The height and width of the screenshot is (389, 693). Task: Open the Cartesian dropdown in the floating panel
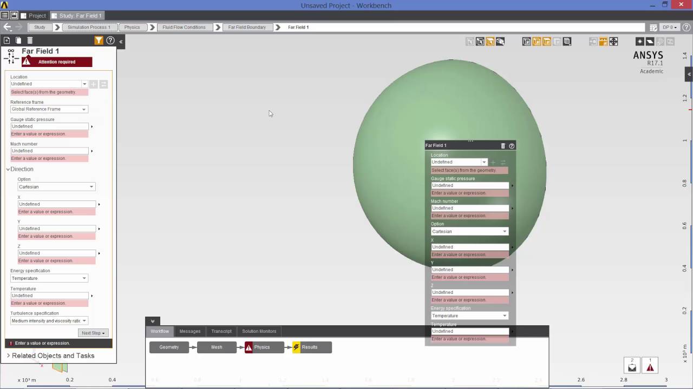469,231
